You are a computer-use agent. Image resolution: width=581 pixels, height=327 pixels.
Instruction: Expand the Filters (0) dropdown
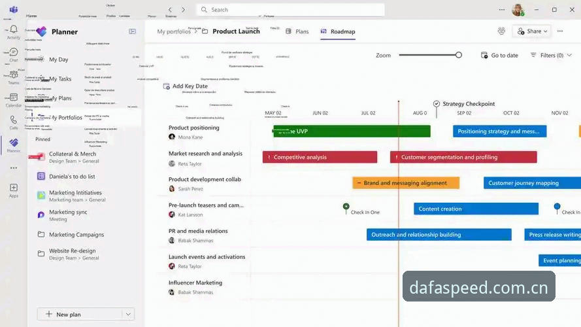[551, 55]
